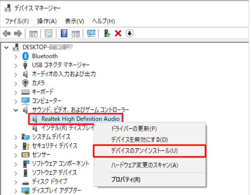Viewport: 251px width, 195px height.
Task: Select Realtek High Definition Audio device
Action: click(x=80, y=119)
